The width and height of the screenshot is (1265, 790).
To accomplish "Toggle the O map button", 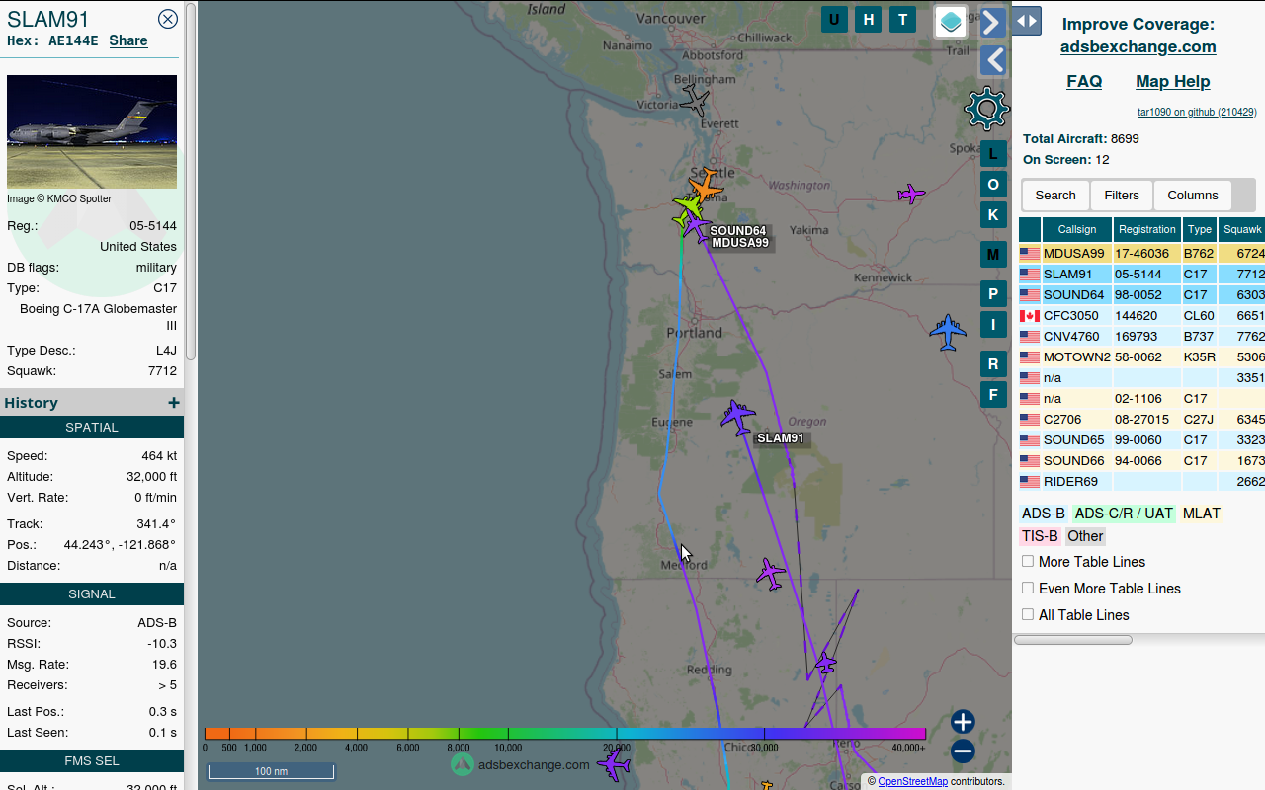I will click(x=993, y=184).
